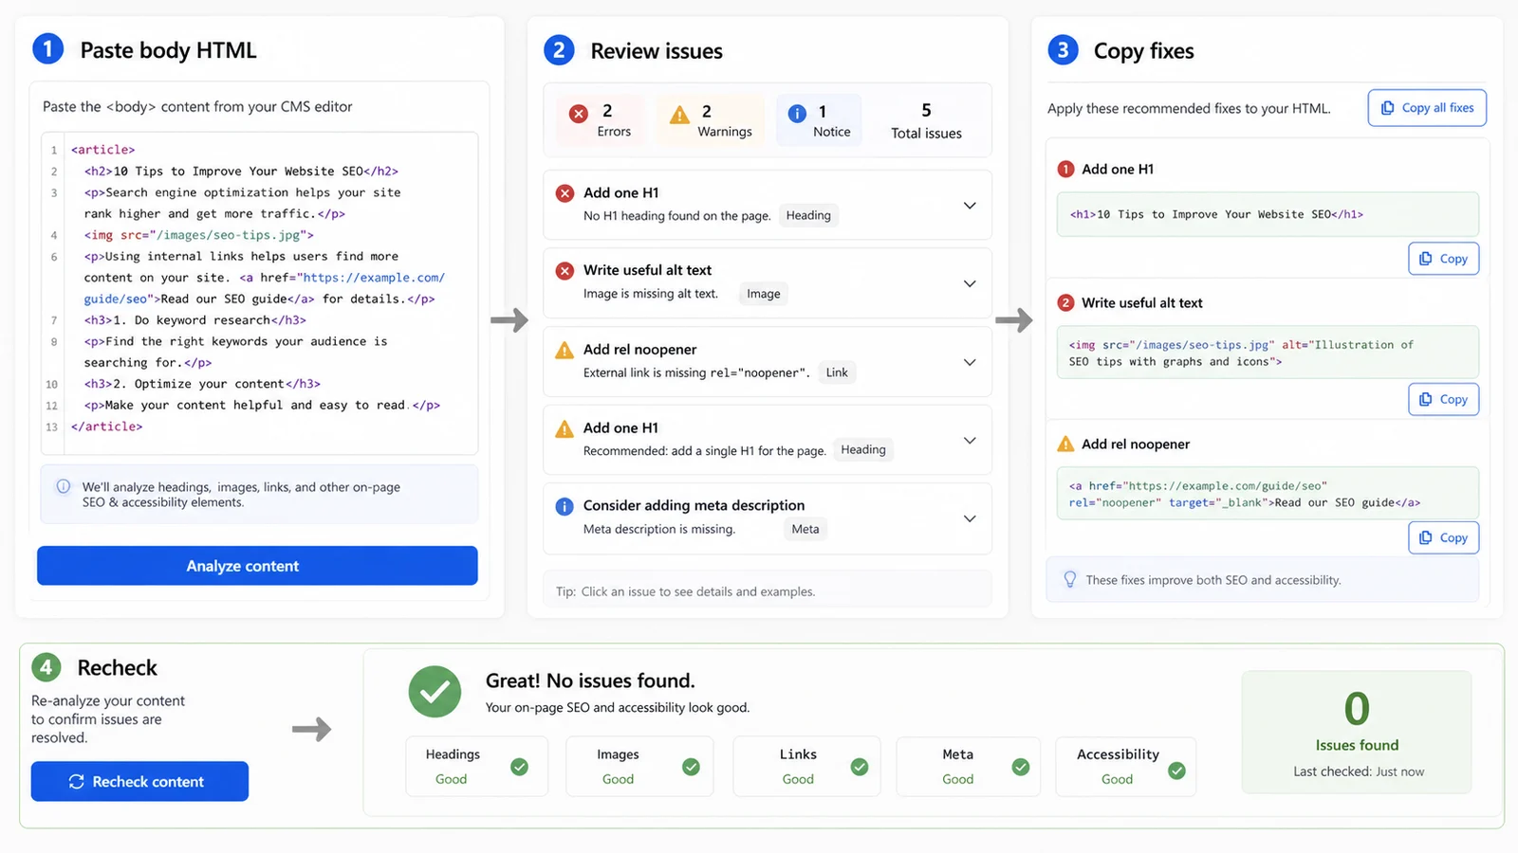Viewport: 1518px width, 853px height.
Task: Click the Analyze content button
Action: click(257, 566)
